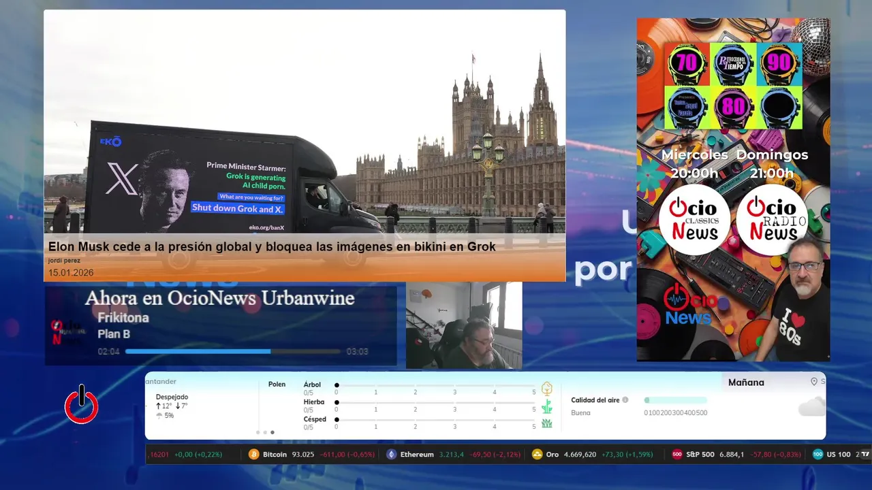Image resolution: width=872 pixels, height=490 pixels.
Task: Click the Bitcoin coin icon in ticker
Action: (254, 455)
